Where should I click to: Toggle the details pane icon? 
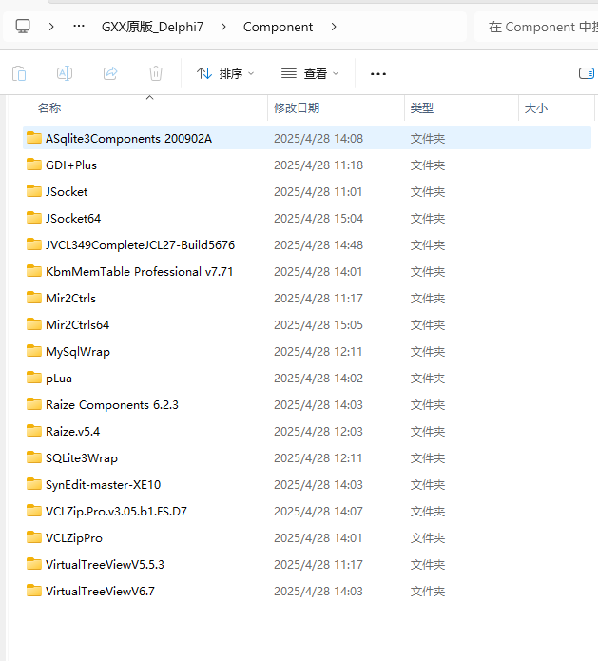click(x=587, y=73)
